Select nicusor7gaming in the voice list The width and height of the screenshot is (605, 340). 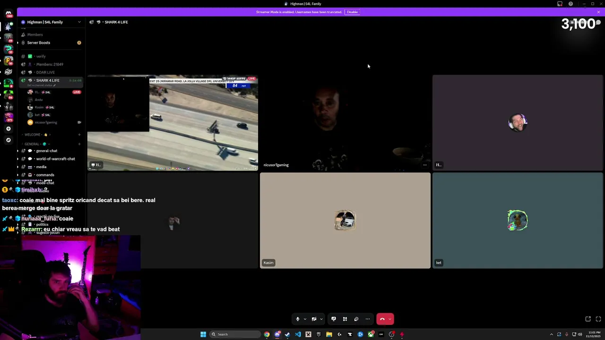(x=46, y=122)
